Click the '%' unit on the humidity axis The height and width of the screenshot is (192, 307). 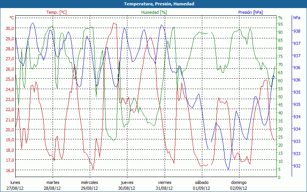(280, 18)
